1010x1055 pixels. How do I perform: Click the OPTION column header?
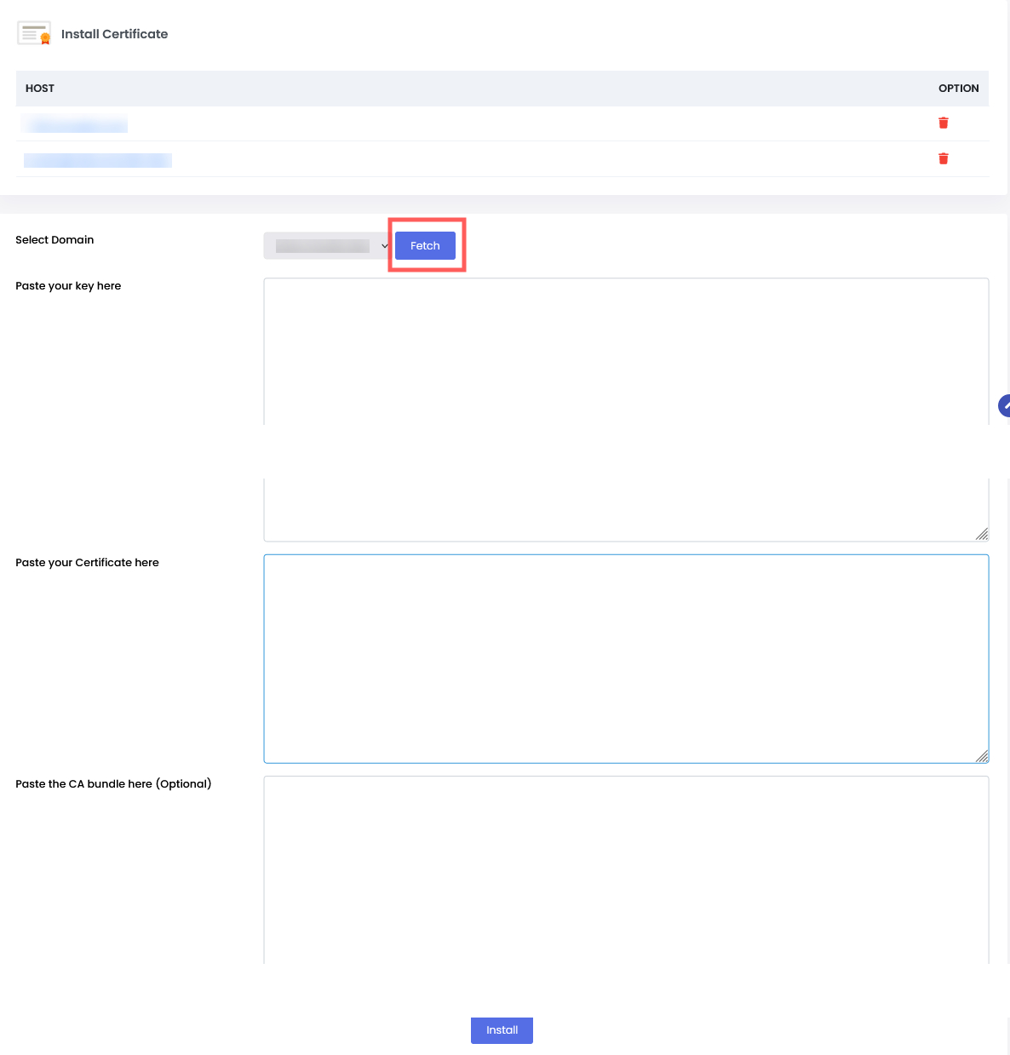(x=958, y=89)
